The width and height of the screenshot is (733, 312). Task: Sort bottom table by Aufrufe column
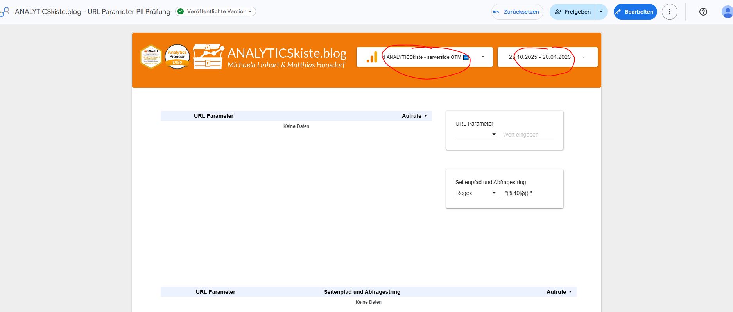click(x=559, y=292)
